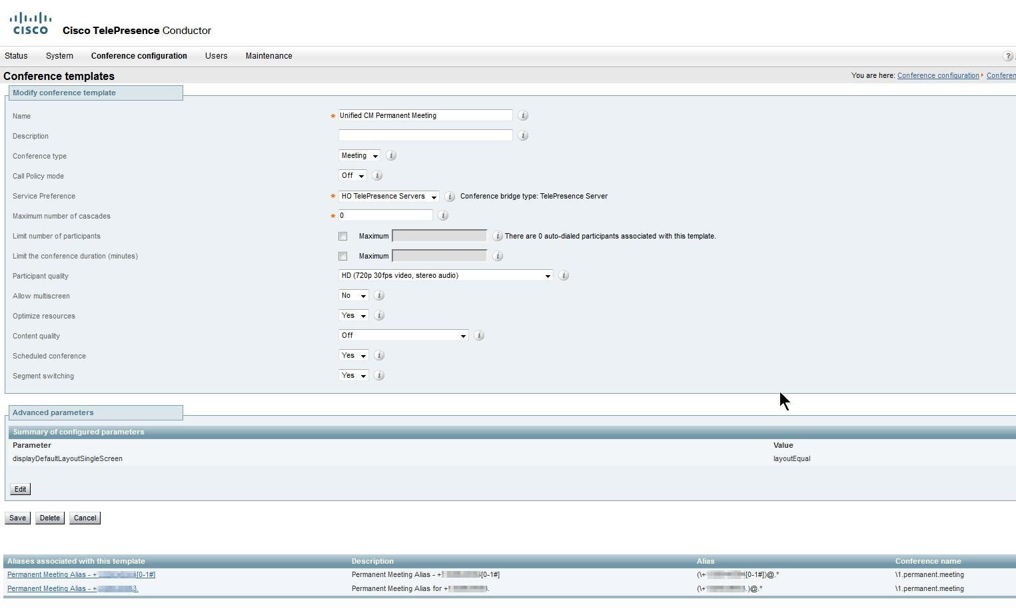Open info icon for Conference type

coord(391,156)
